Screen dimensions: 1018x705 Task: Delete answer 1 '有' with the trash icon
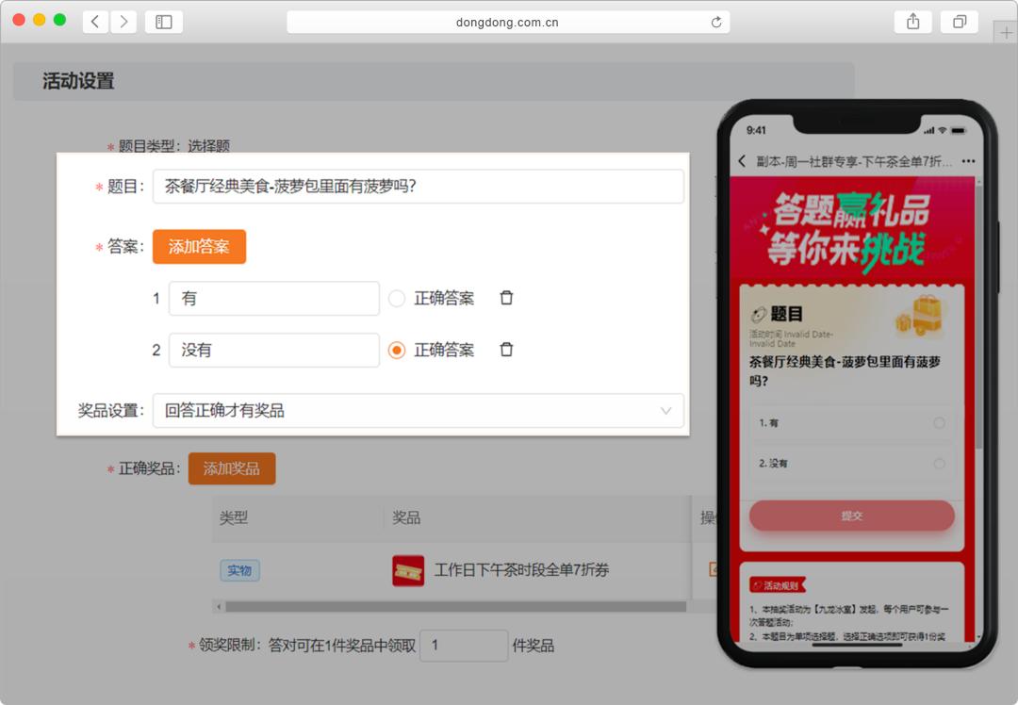pyautogui.click(x=506, y=298)
